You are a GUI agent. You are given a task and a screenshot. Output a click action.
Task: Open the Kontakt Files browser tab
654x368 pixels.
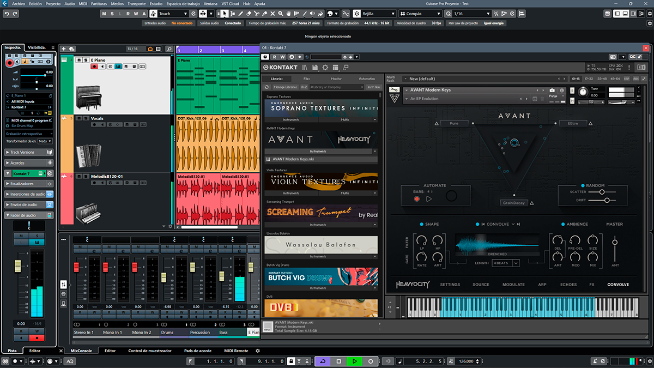[307, 79]
